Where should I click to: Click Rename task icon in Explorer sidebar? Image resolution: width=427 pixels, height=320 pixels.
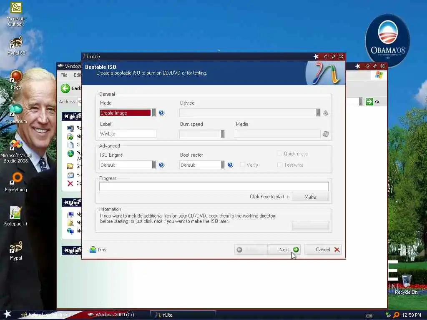pyautogui.click(x=70, y=128)
